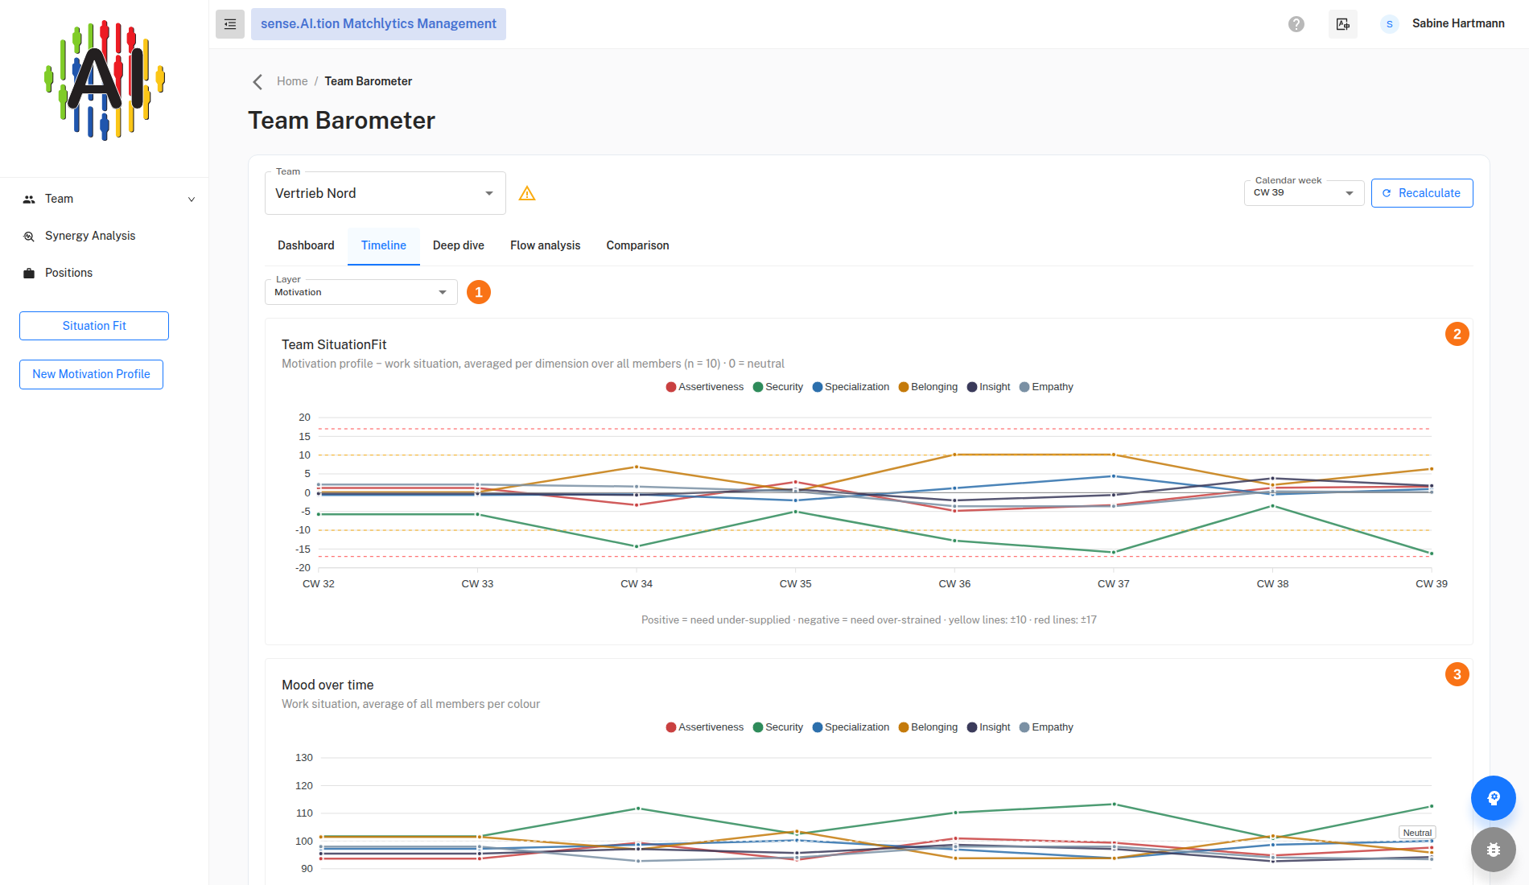Click the Team people icon in sidebar
Image resolution: width=1529 pixels, height=885 pixels.
[x=29, y=200]
